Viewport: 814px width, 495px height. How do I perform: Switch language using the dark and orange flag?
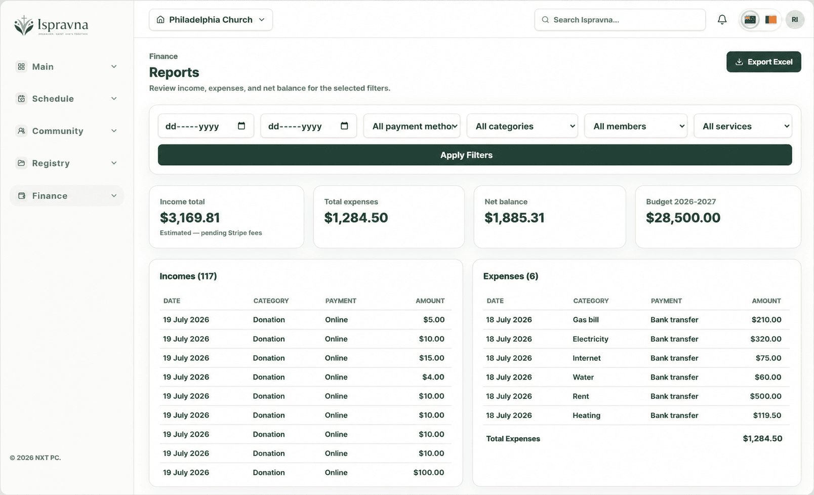click(770, 20)
